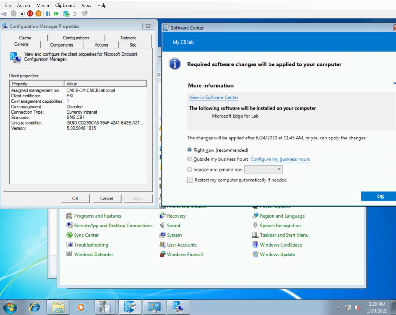Create a checkpoint using toolbar icon

click(66, 14)
